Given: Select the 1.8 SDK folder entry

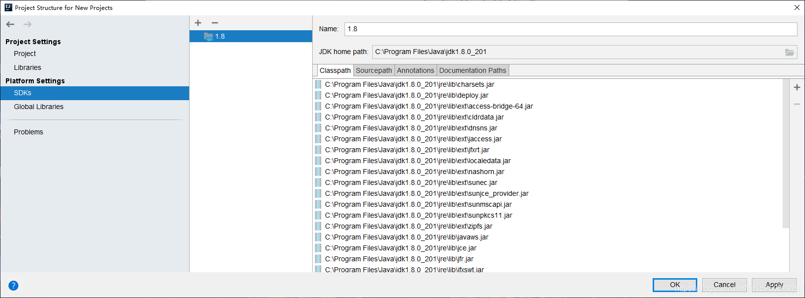Looking at the screenshot, I should pyautogui.click(x=251, y=36).
